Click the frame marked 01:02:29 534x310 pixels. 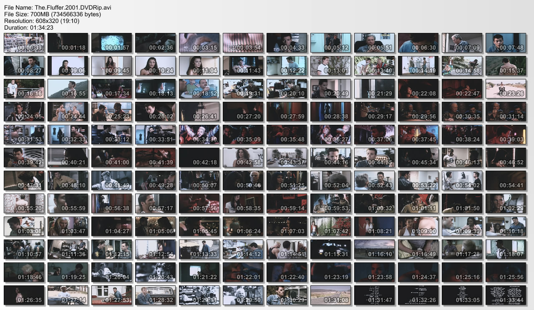tap(506, 204)
